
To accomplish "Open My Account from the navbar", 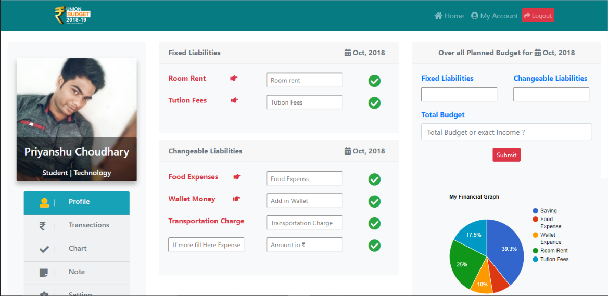I will (x=495, y=16).
